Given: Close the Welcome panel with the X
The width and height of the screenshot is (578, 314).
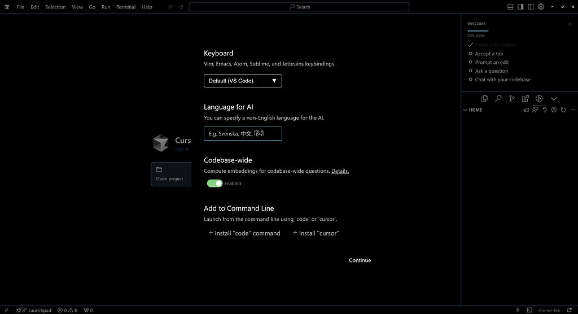Looking at the screenshot, I should 570,24.
